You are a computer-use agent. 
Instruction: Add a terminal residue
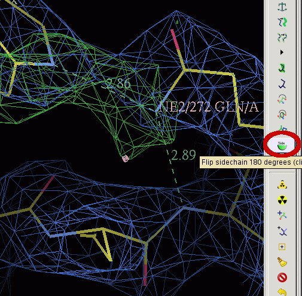pyautogui.click(x=282, y=215)
